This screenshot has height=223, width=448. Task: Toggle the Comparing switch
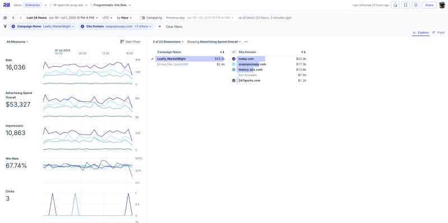[x=142, y=18]
